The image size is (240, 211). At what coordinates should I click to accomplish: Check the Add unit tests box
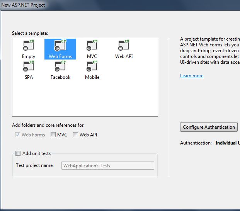tap(18, 153)
